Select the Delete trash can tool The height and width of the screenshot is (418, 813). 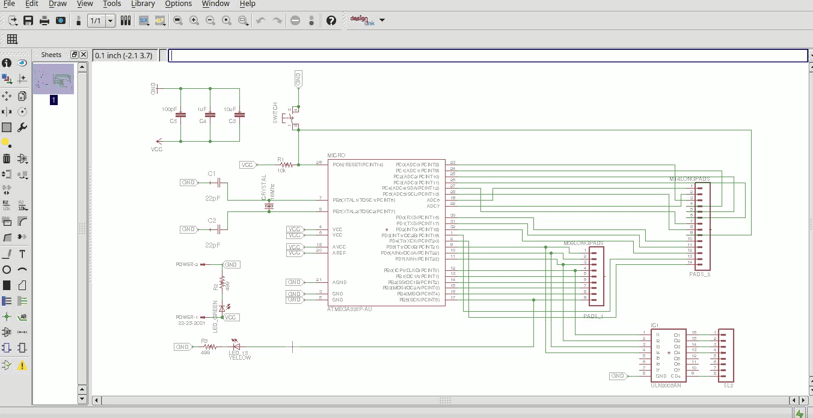click(x=7, y=159)
